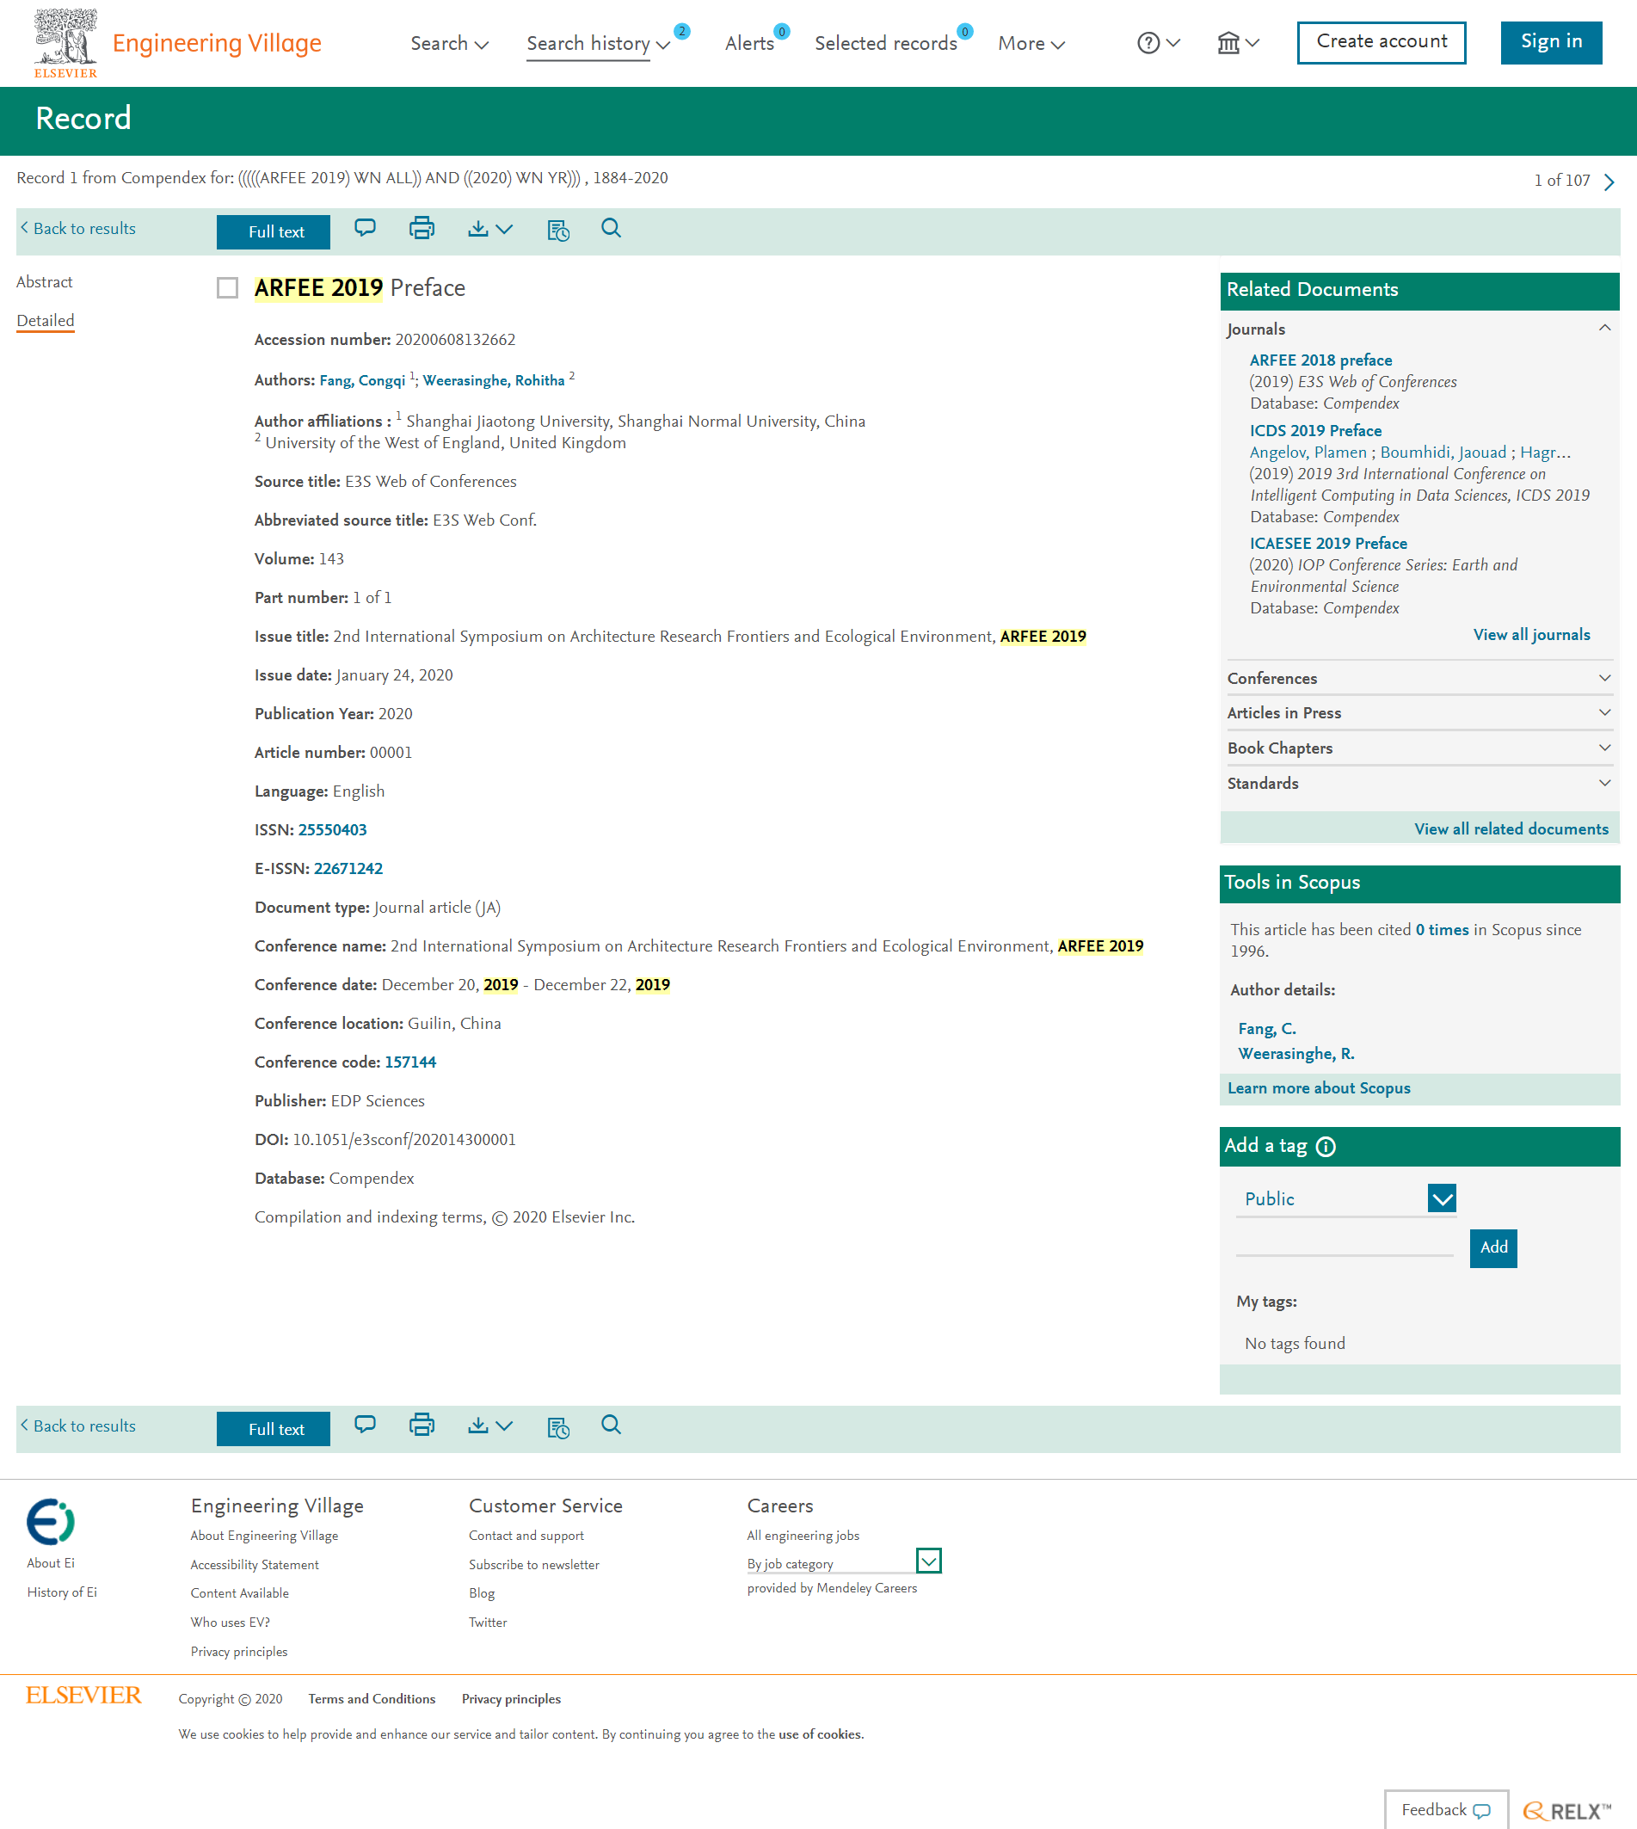Screen dimensions: 1637x1829
Task: Click the top toolbar comment icon
Action: pyautogui.click(x=366, y=229)
